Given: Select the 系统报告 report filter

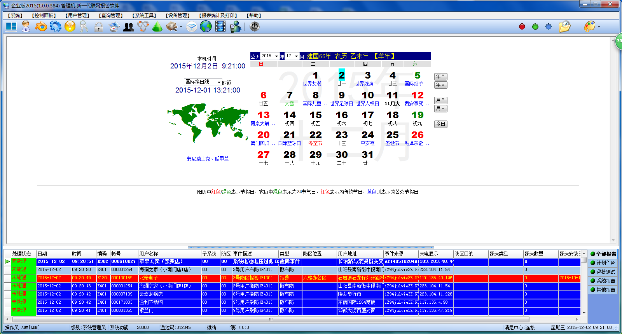Looking at the screenshot, I should 603,281.
